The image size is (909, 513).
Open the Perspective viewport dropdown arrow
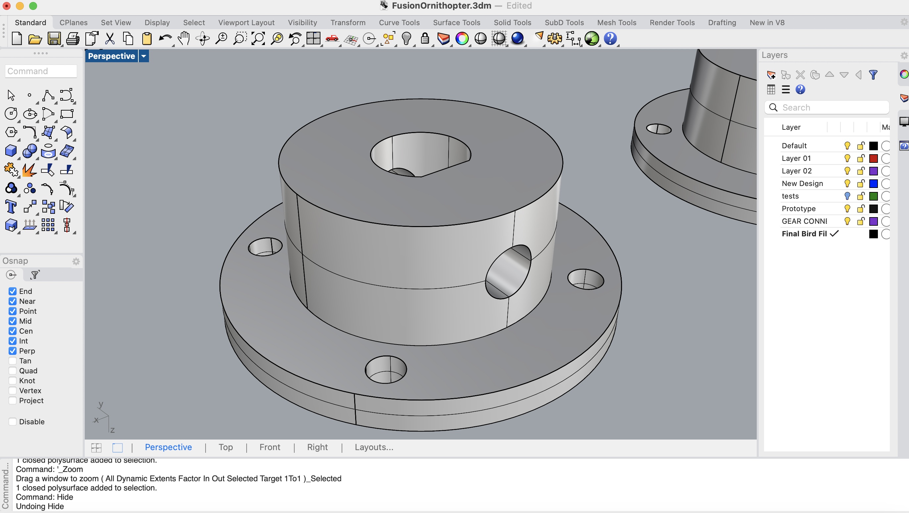[144, 56]
